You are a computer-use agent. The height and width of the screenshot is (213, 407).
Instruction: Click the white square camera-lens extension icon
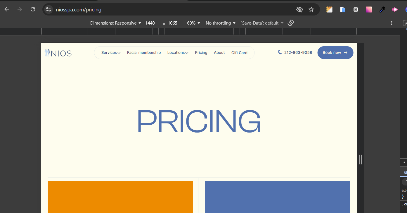click(356, 9)
